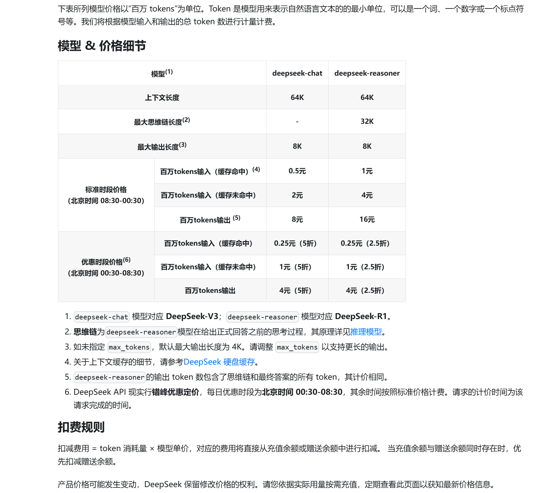547x493 pixels.
Task: Click the discount-period 百万tokens输出 row label
Action: click(210, 290)
